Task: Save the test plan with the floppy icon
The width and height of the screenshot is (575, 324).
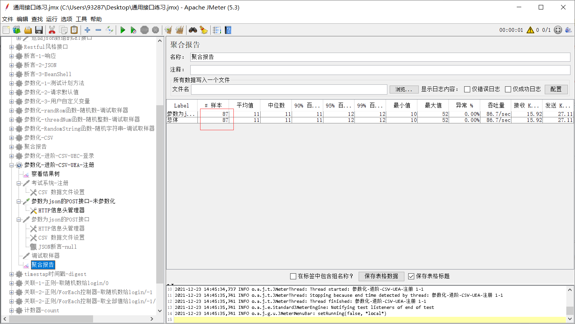Action: 39,30
